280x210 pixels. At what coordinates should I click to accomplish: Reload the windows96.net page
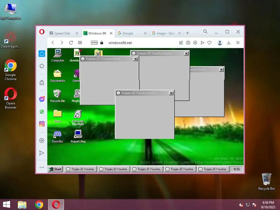point(71,42)
